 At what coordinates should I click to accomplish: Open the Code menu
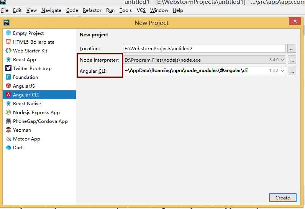pyautogui.click(x=72, y=10)
